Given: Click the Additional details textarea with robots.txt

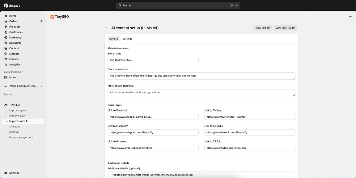Looking at the screenshot, I should (201, 175).
